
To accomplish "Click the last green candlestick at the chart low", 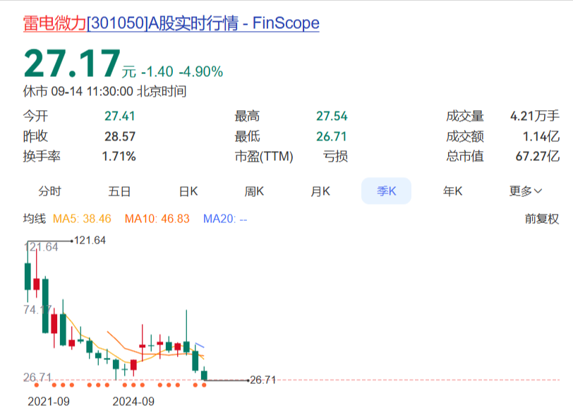I will pyautogui.click(x=204, y=373).
